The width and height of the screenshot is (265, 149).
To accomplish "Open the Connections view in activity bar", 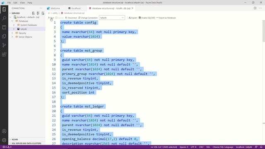I will 4,9.
